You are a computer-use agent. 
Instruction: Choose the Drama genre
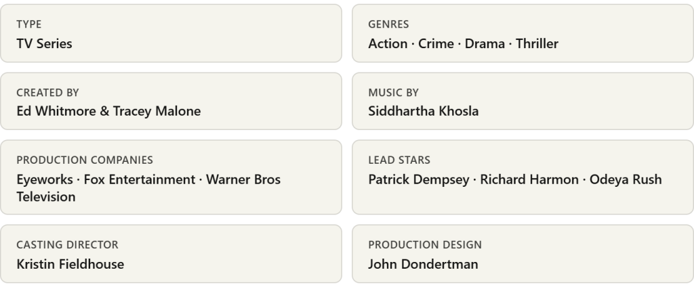(485, 44)
